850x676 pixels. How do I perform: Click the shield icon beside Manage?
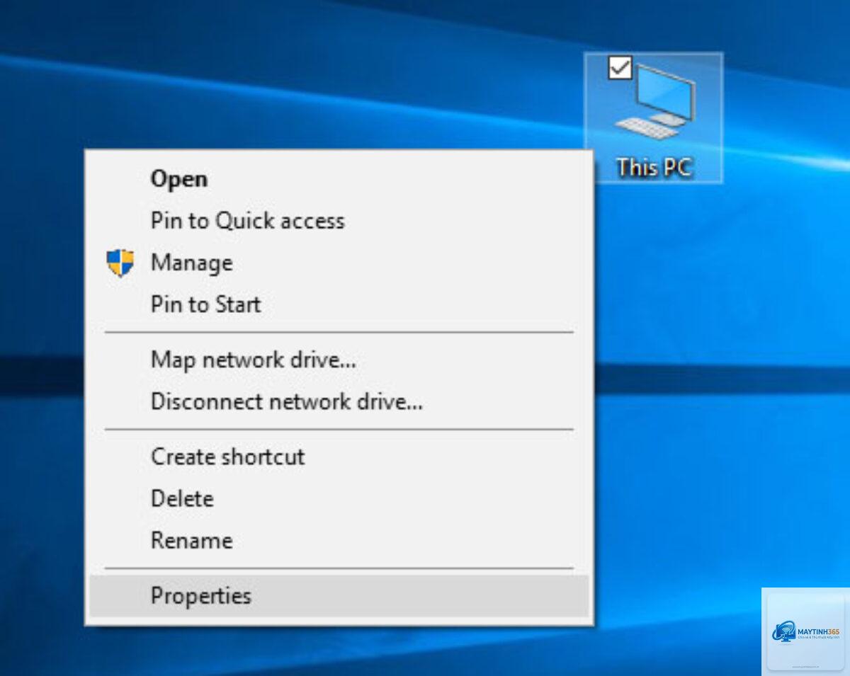click(120, 263)
